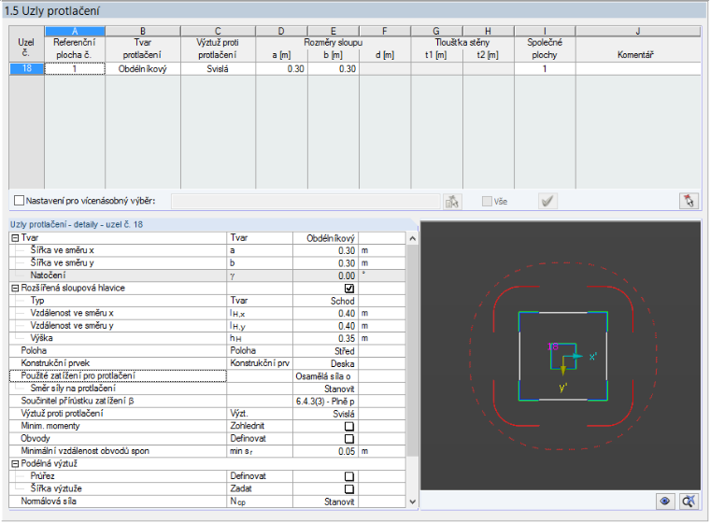Viewport: 710px width, 523px height.
Task: Click the a [m] cell 0.30 in table
Action: click(x=281, y=69)
